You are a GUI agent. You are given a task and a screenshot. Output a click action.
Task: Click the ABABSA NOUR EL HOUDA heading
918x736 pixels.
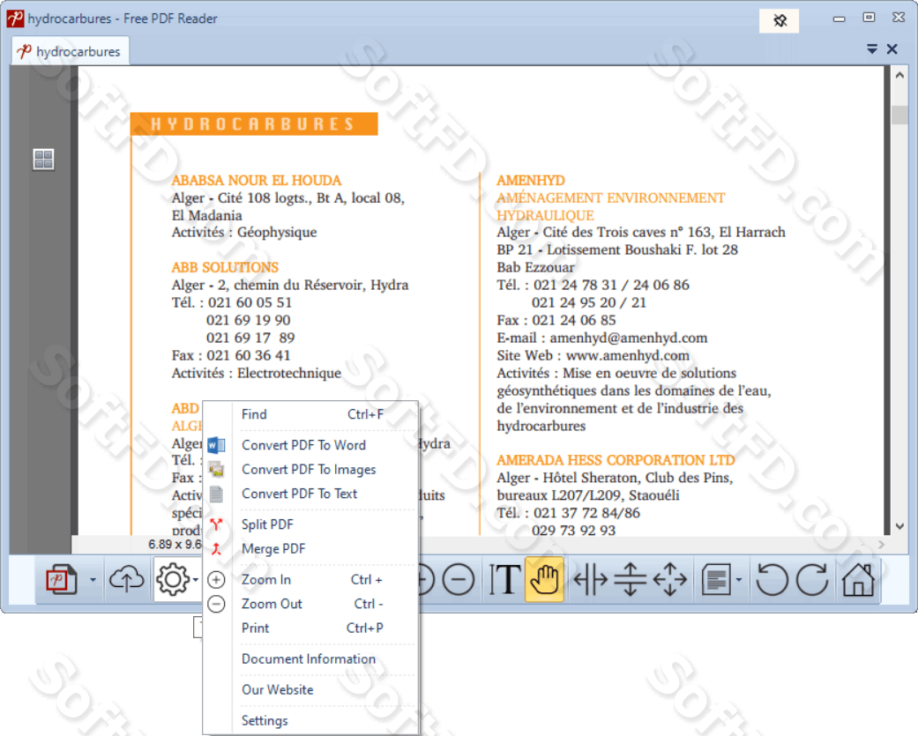[x=257, y=180]
